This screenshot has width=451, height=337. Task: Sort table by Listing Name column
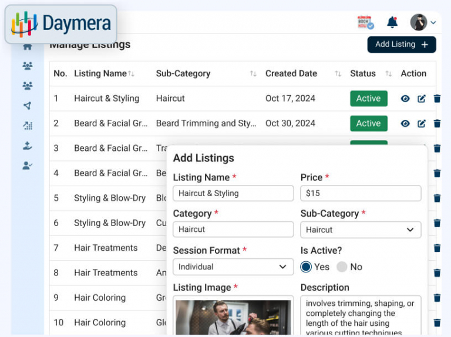131,74
